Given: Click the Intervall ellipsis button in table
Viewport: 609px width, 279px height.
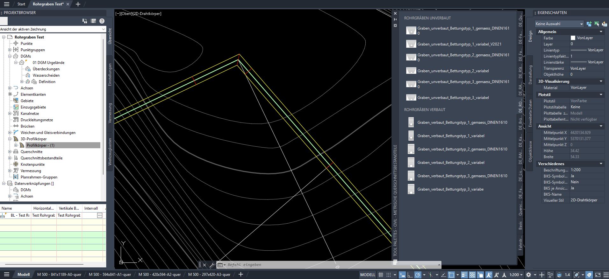Looking at the screenshot, I should point(100,215).
